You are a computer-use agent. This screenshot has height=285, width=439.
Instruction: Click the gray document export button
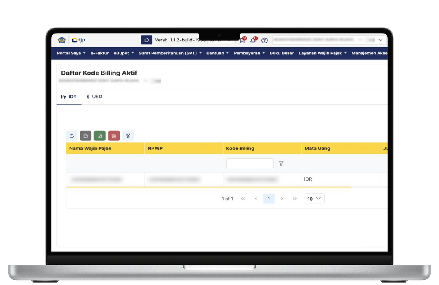[86, 136]
